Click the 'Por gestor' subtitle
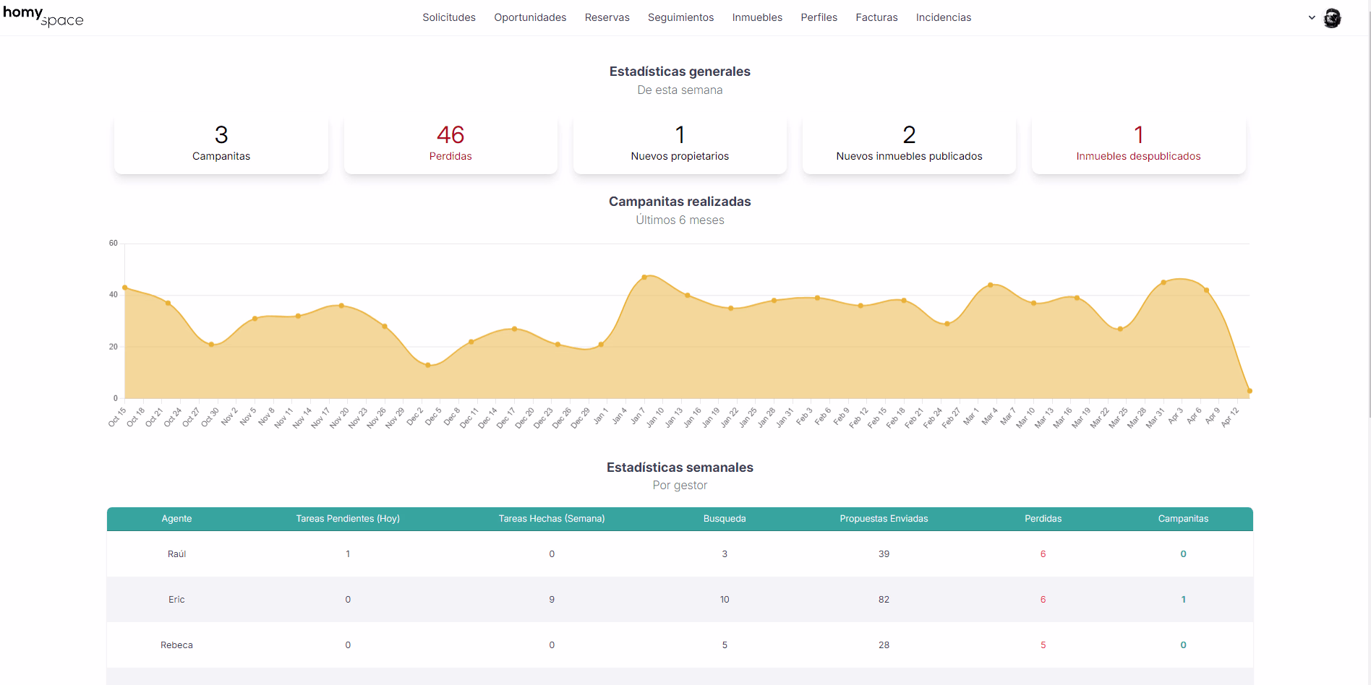 [680, 486]
